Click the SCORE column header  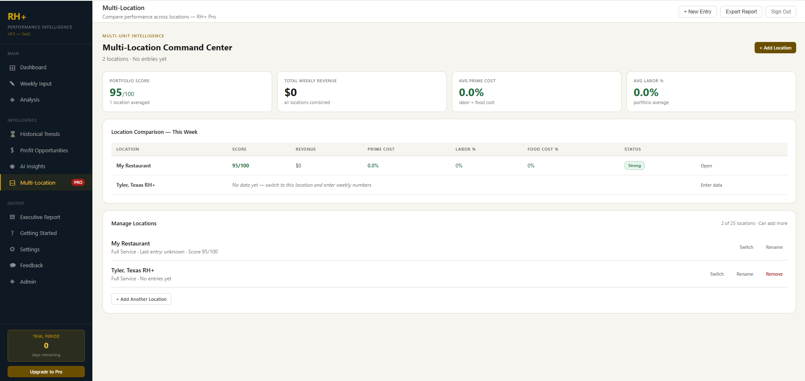[x=239, y=149]
